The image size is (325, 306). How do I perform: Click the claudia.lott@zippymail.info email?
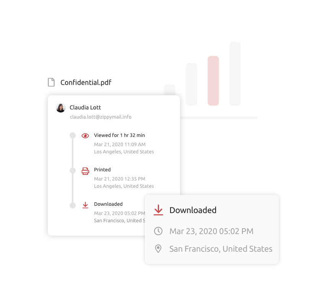(101, 117)
